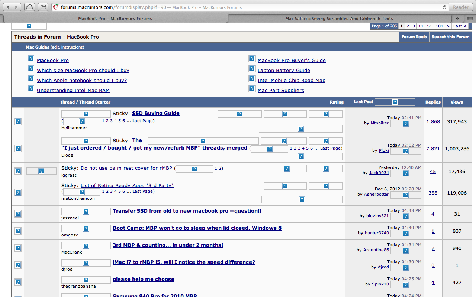Open Which Apple notebook should I buy?
Viewport: 476px width, 297px height.
pyautogui.click(x=82, y=80)
